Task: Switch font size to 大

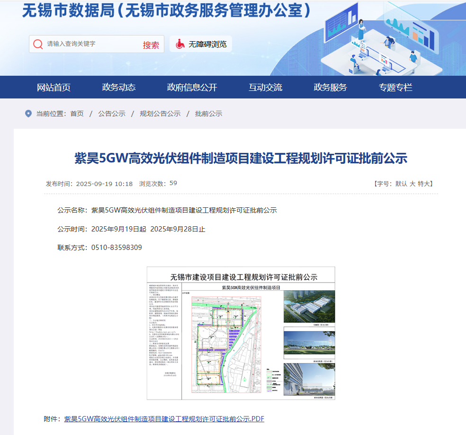Action: 412,184
